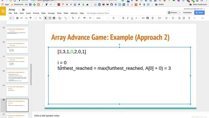Image resolution: width=209 pixels, height=118 pixels.
Task: Select slide 19 thumbnail
Action: 17,90
